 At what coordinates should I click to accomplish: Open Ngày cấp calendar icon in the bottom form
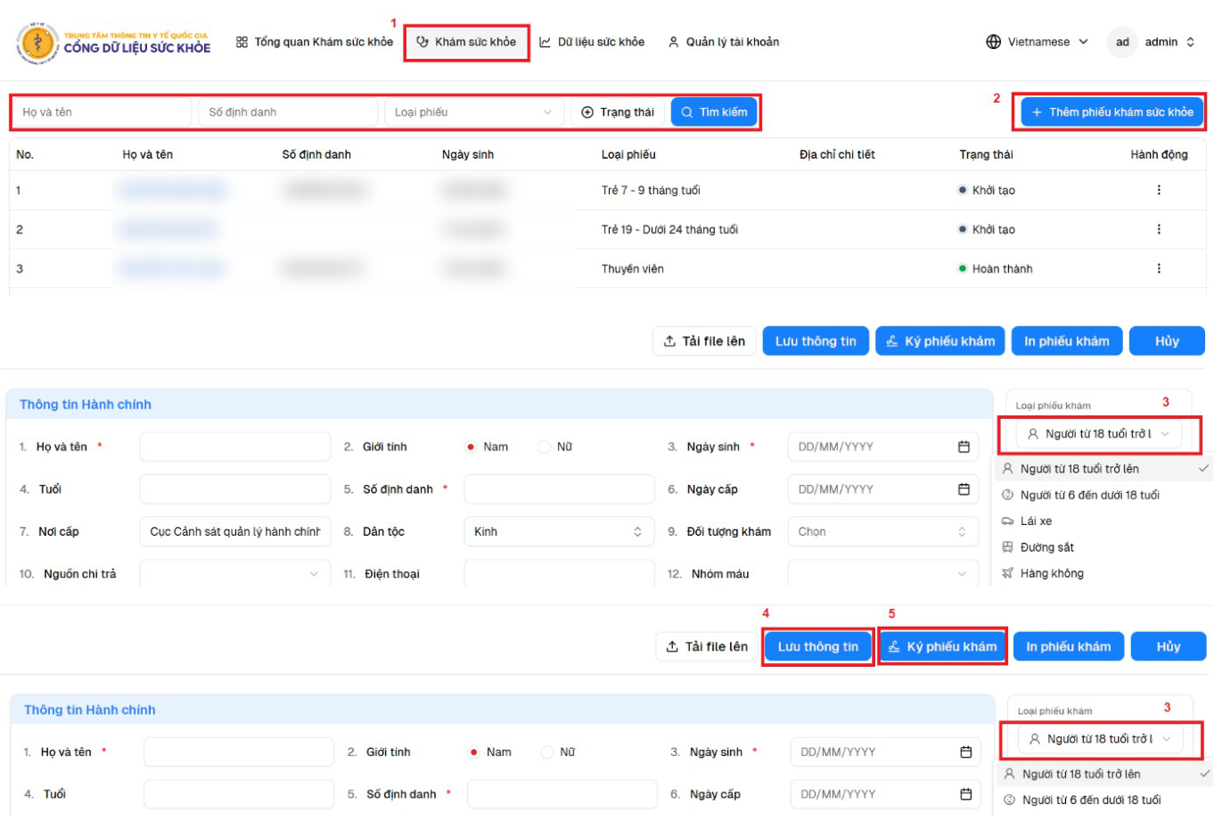tap(965, 794)
